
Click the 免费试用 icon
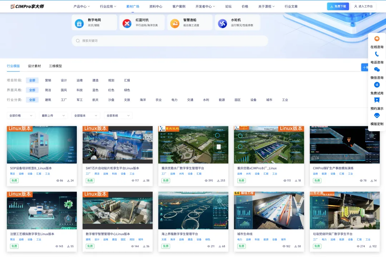[377, 85]
